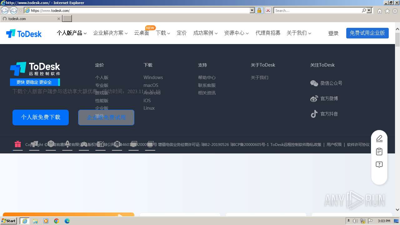The image size is (400, 225).
Task: Click the search magnifier icon
Action: click(x=364, y=10)
